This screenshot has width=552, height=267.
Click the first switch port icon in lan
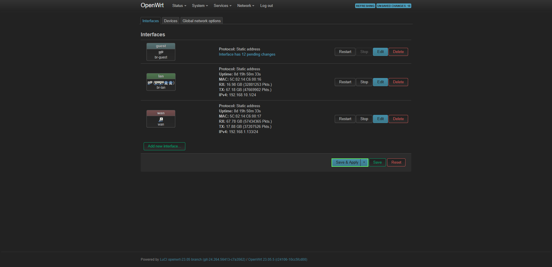click(157, 83)
